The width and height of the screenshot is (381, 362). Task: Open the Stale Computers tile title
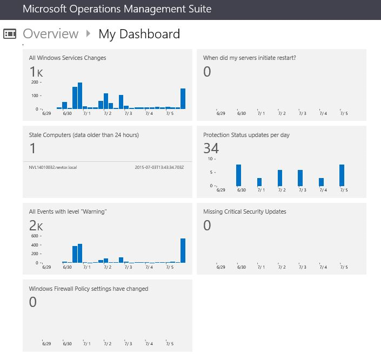(84, 135)
